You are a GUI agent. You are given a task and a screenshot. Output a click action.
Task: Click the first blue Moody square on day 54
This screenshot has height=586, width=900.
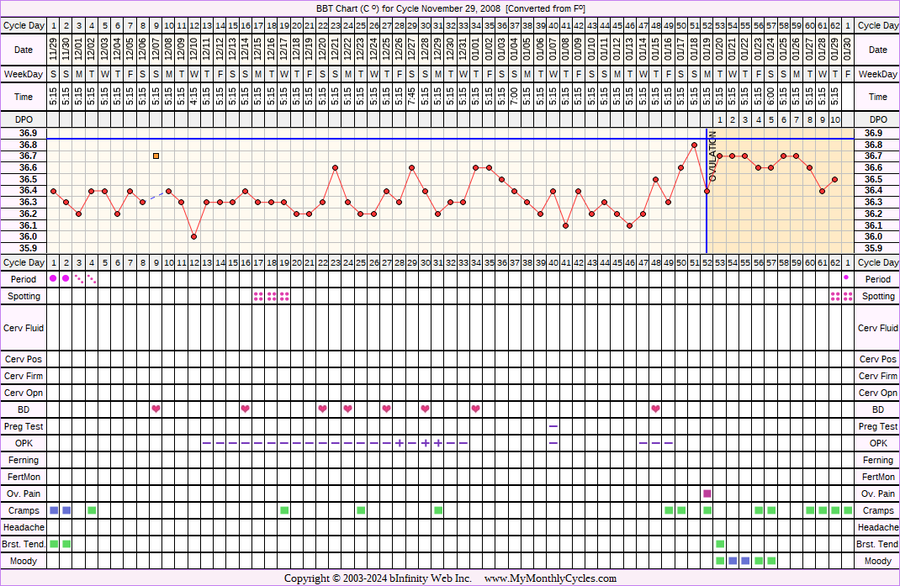tap(733, 561)
